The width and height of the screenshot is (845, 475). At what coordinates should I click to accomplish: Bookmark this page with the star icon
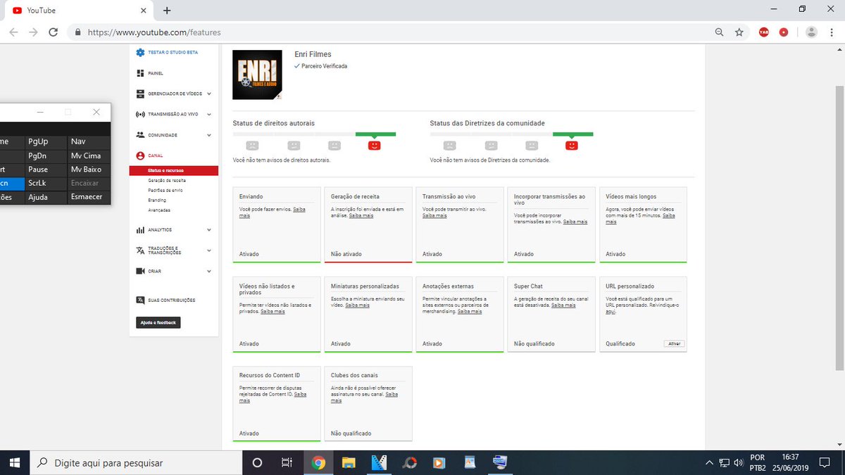[x=739, y=32]
